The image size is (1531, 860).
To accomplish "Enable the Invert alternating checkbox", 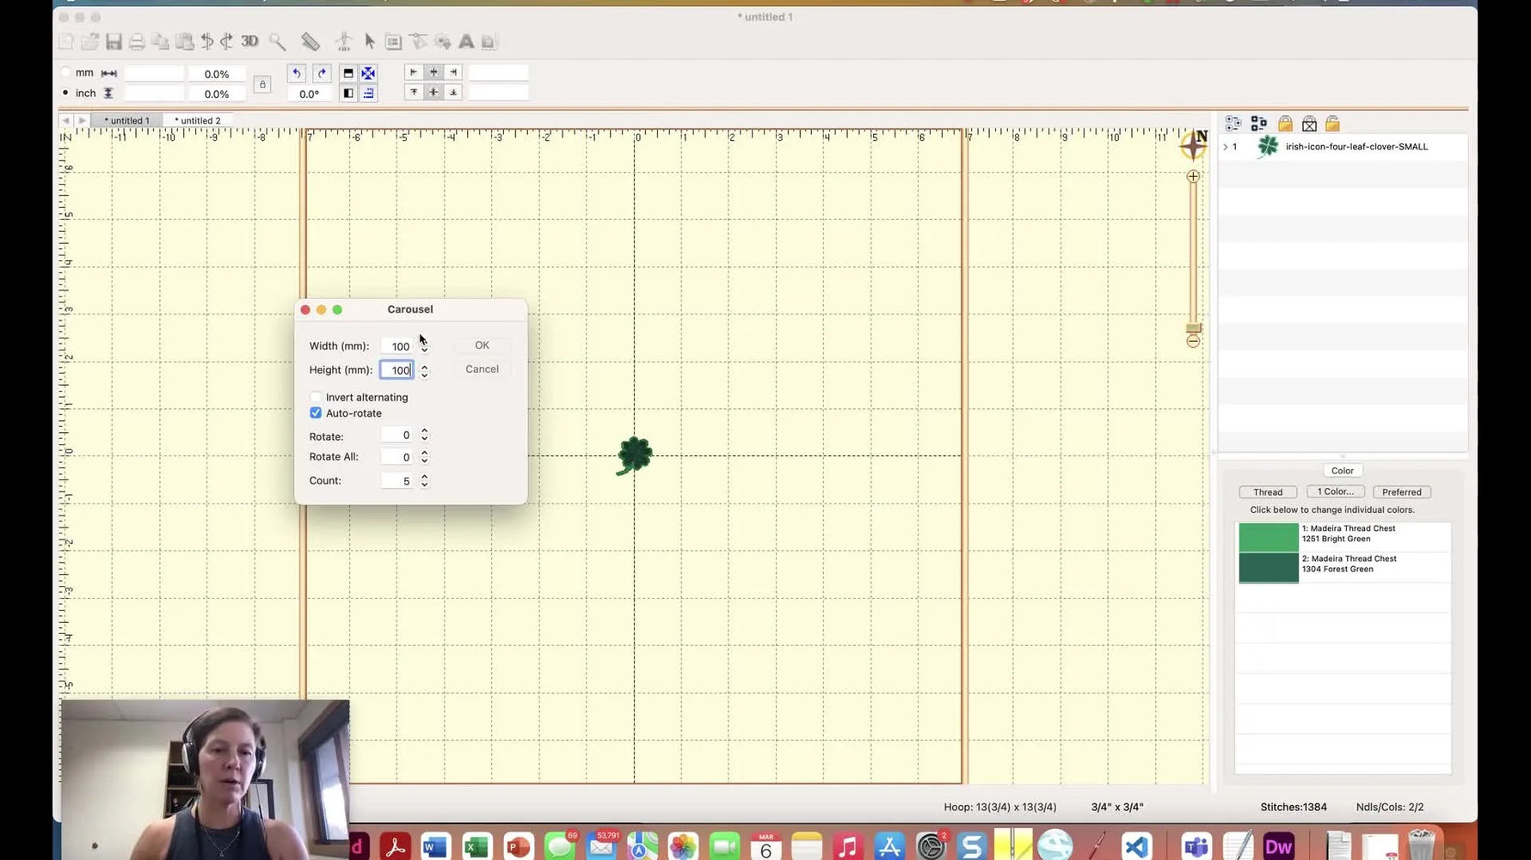I will pos(316,397).
